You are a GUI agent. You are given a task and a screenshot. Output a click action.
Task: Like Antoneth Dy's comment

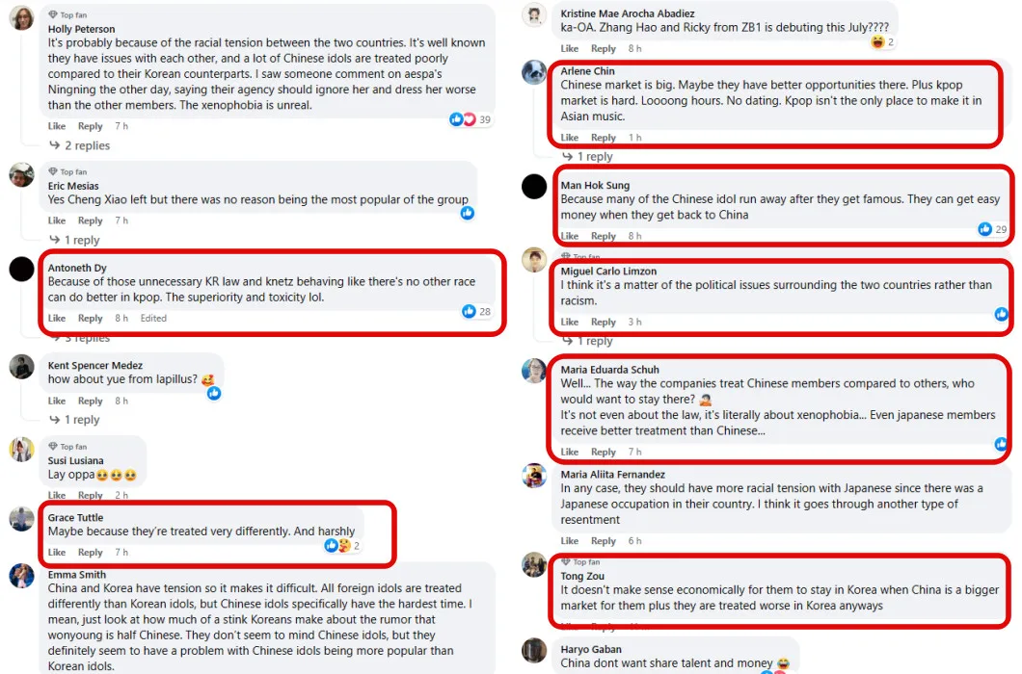point(57,319)
